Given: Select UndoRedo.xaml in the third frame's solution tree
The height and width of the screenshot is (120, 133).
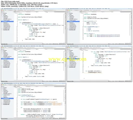Looking at the screenshot, I should point(7,65).
